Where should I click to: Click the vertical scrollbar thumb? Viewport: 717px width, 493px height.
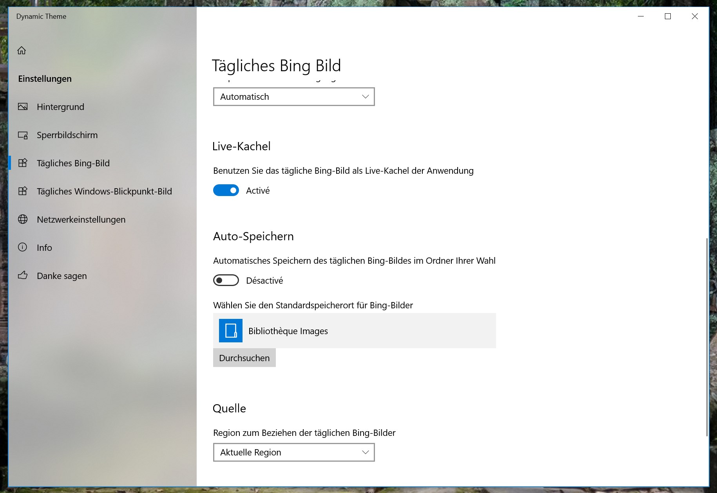tap(707, 336)
